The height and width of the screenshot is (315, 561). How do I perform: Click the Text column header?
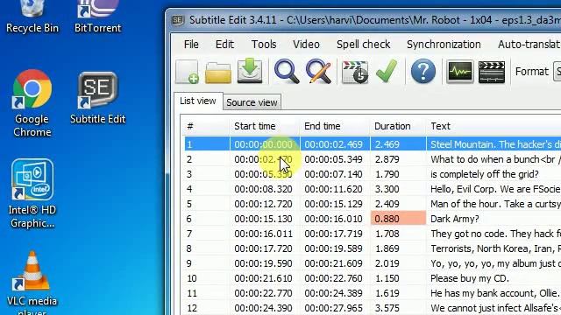494,126
